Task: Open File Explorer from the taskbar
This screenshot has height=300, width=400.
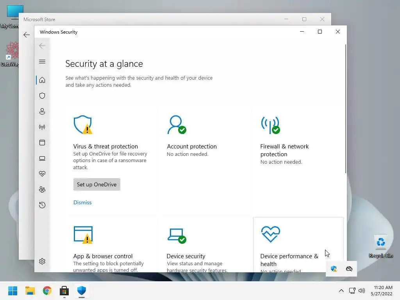Action: [30, 291]
